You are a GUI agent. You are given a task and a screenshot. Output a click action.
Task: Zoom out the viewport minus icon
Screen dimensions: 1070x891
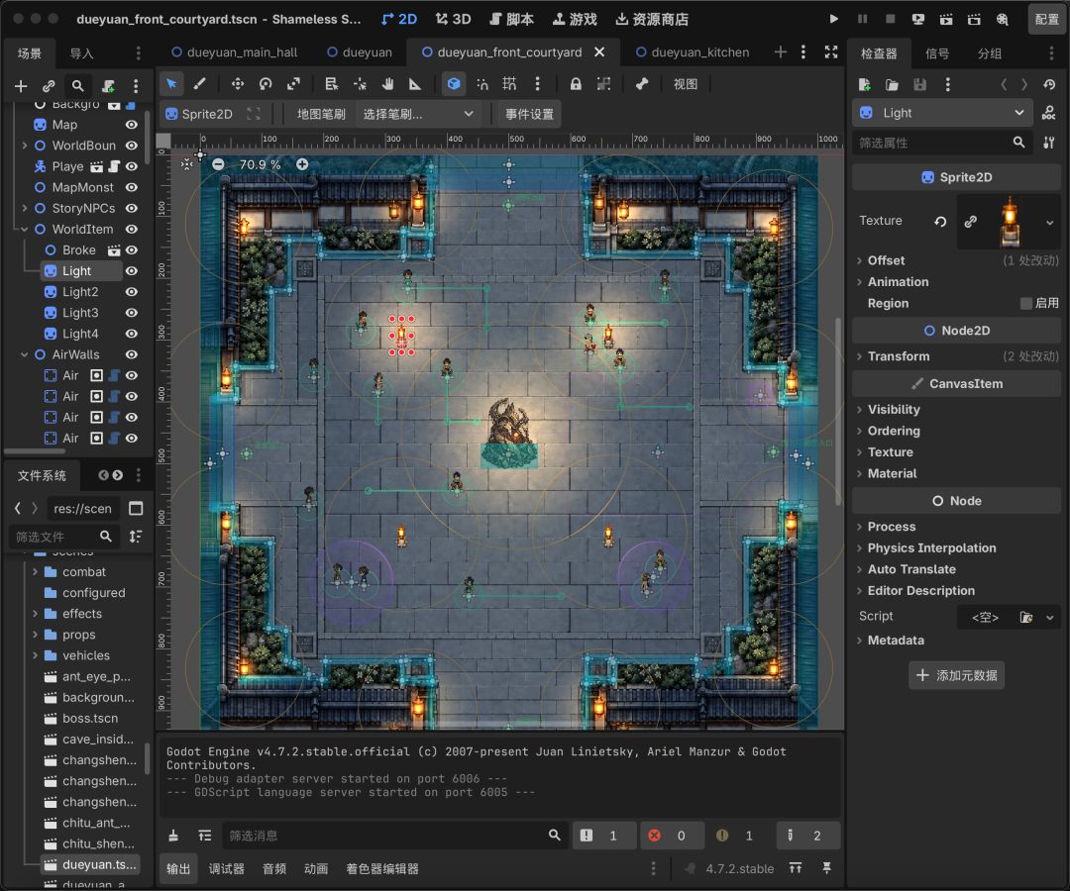point(218,164)
